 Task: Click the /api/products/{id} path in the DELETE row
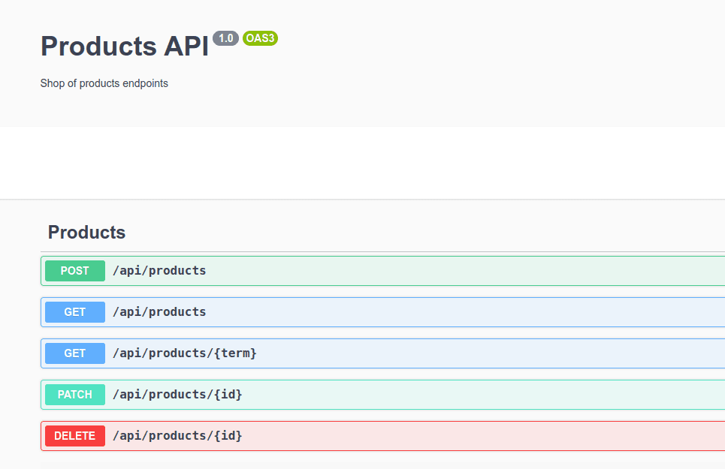pyautogui.click(x=177, y=436)
